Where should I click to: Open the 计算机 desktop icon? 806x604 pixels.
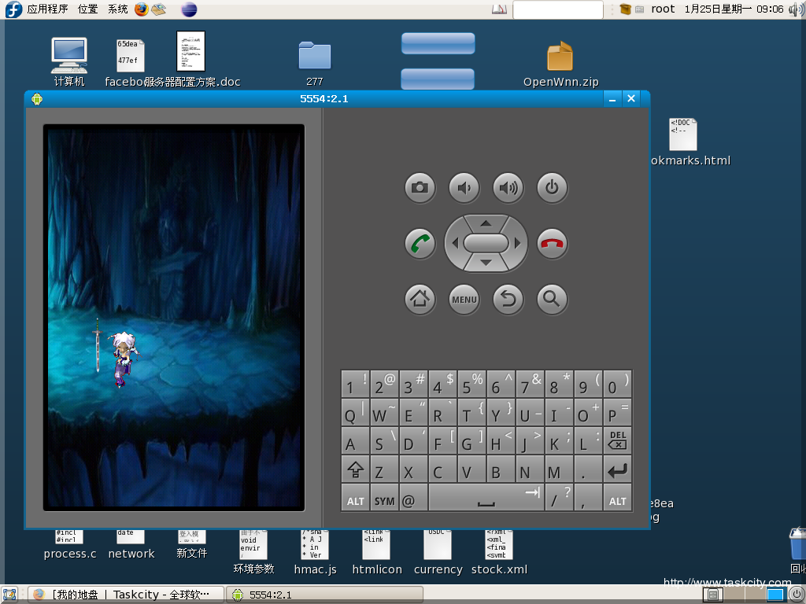(69, 62)
